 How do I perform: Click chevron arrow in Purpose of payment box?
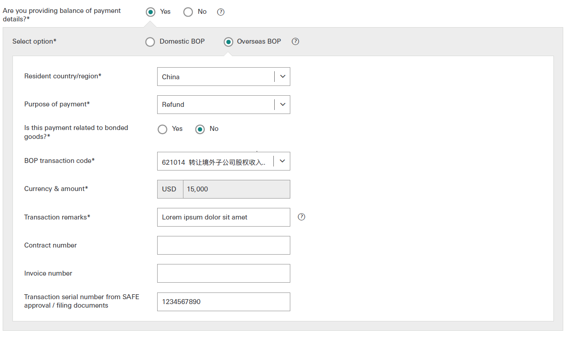click(x=282, y=105)
